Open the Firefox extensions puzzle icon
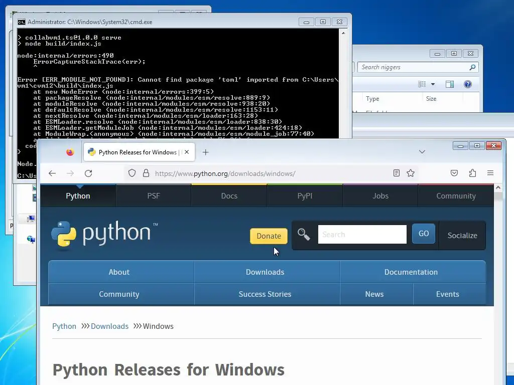The width and height of the screenshot is (514, 385). click(x=472, y=173)
